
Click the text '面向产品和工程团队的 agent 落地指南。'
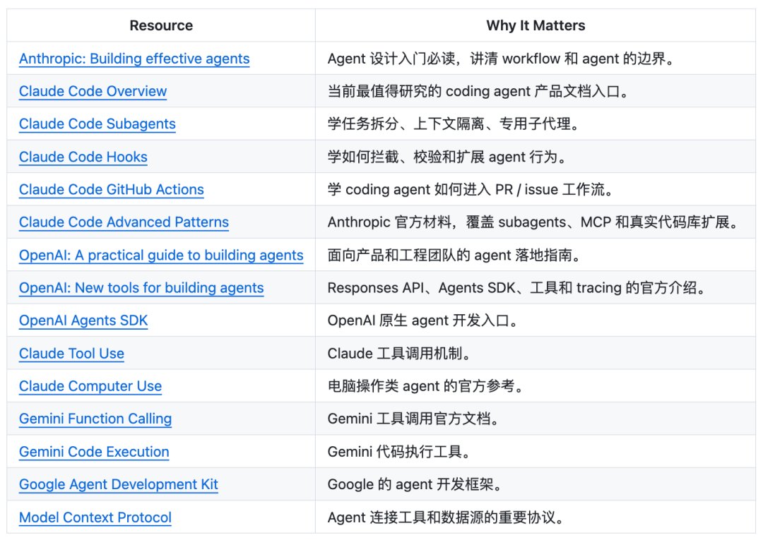454,255
